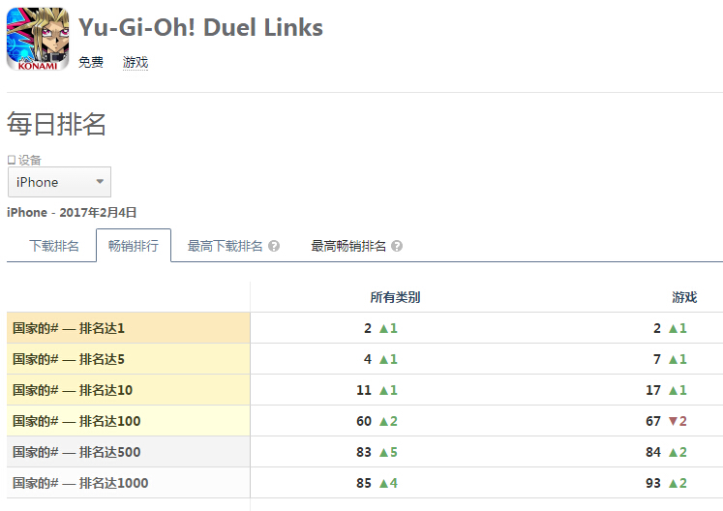
Task: Click value 84 in 游戏 column for 排名达500
Action: pos(653,452)
